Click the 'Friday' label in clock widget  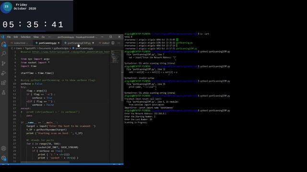coord(21,5)
